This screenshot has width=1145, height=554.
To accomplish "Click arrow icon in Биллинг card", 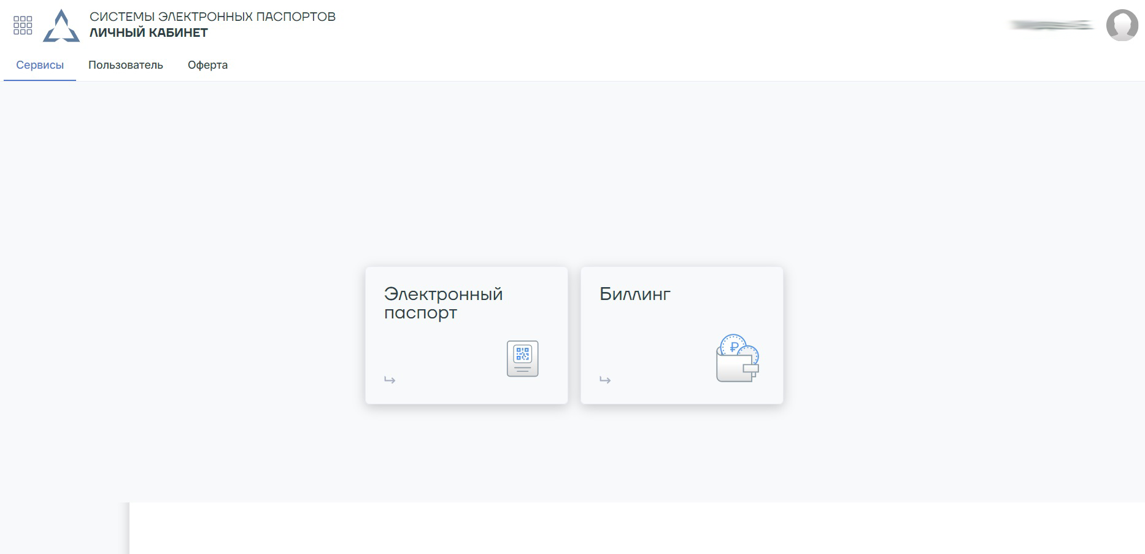I will click(x=605, y=380).
